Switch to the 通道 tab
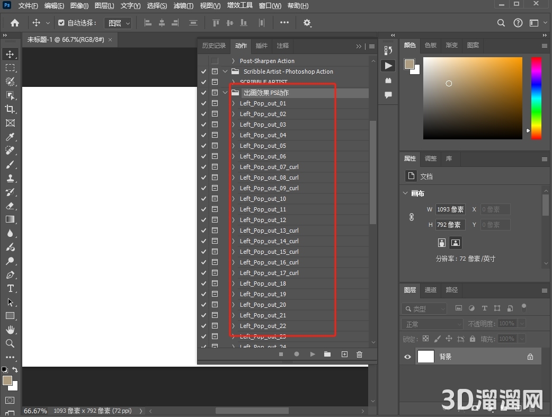Viewport: 552px width, 417px height. 431,290
